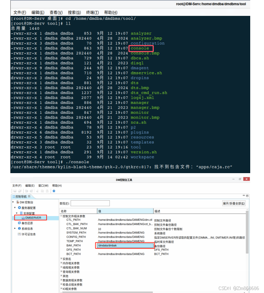Select 许可证信息 in navigation tree

click(28, 234)
